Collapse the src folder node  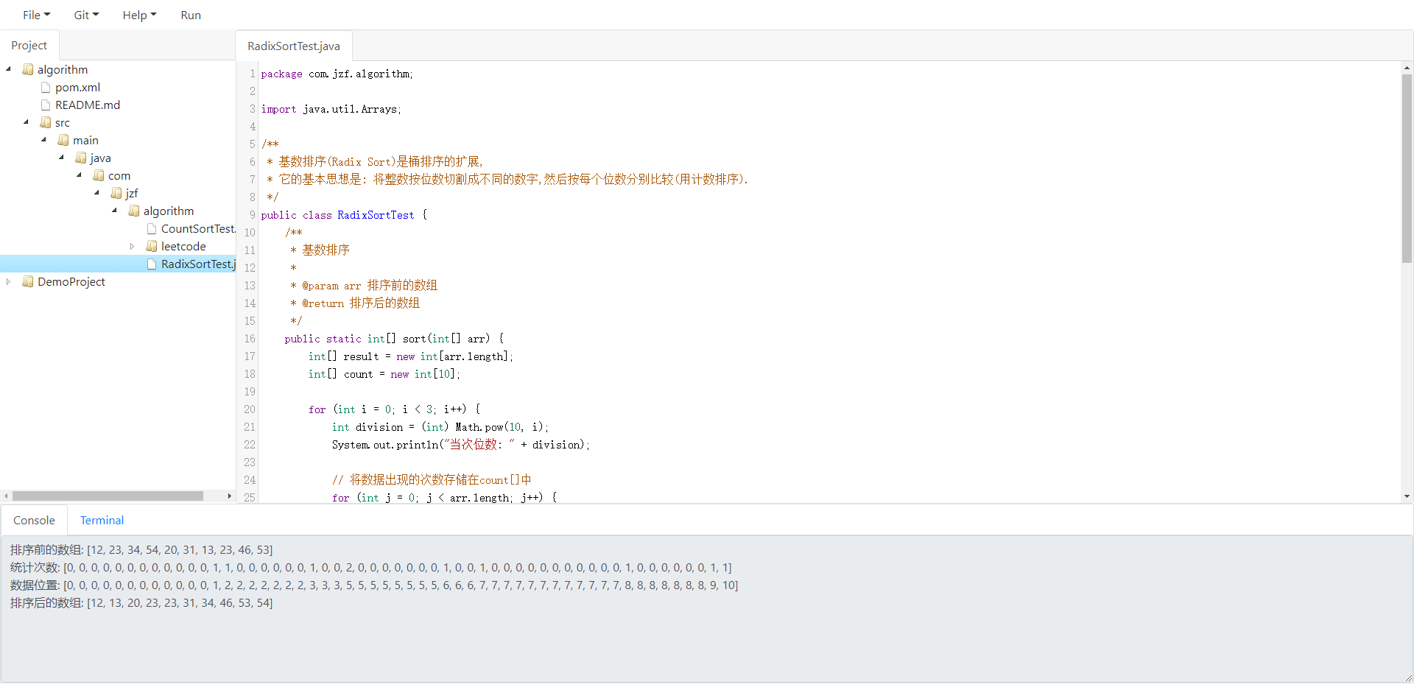[x=27, y=122]
